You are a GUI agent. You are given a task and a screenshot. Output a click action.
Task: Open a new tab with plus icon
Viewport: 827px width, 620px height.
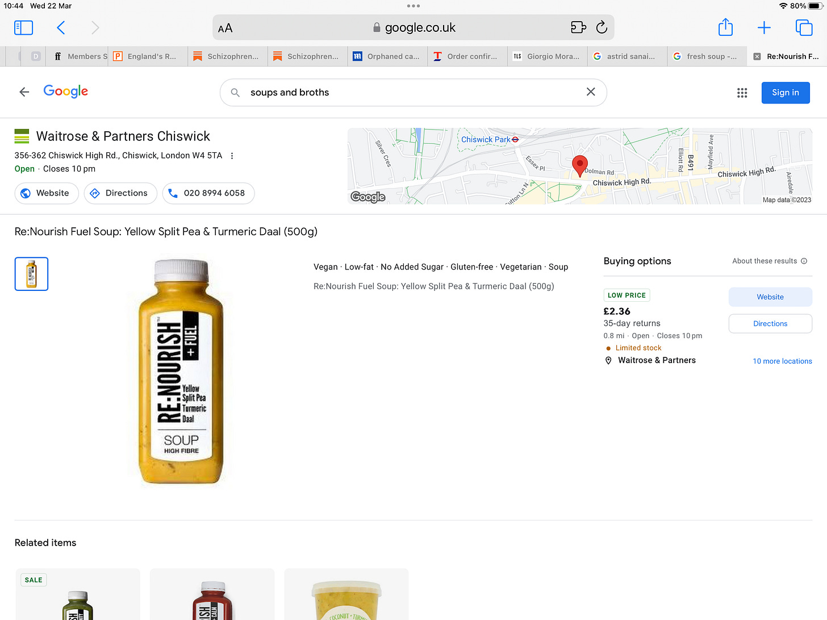point(764,27)
